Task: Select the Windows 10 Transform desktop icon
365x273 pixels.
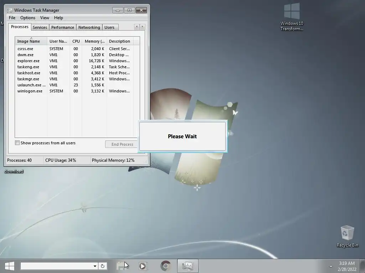Action: pos(292,17)
